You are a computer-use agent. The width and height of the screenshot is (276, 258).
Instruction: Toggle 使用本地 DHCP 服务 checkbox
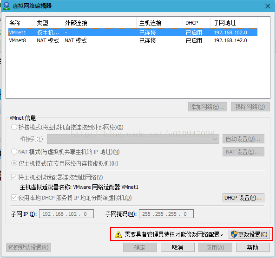tap(14, 198)
